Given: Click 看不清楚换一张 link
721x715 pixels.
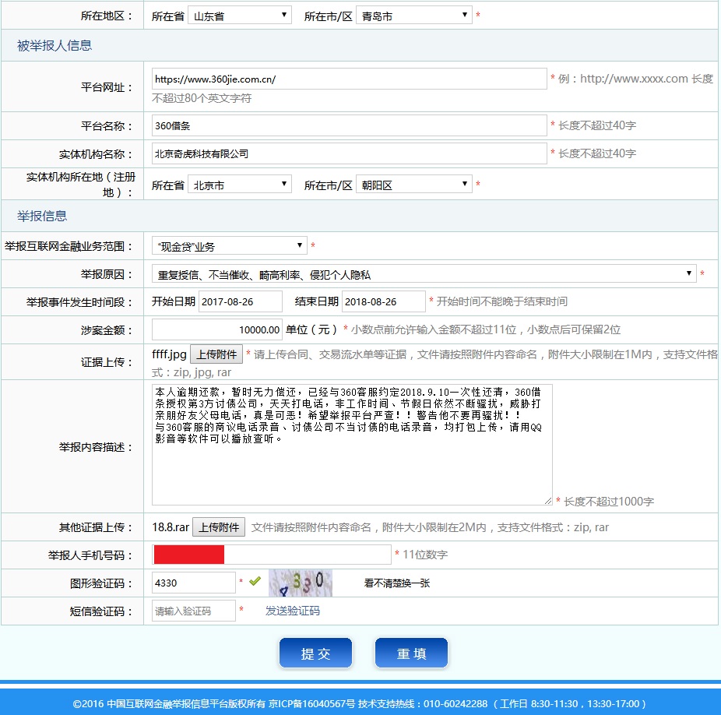Looking at the screenshot, I should click(397, 583).
